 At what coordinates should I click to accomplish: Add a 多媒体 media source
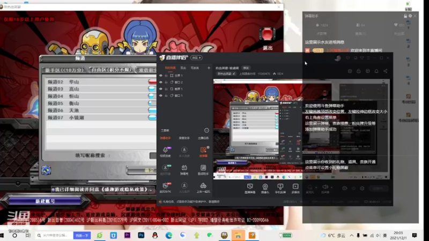coord(295,189)
